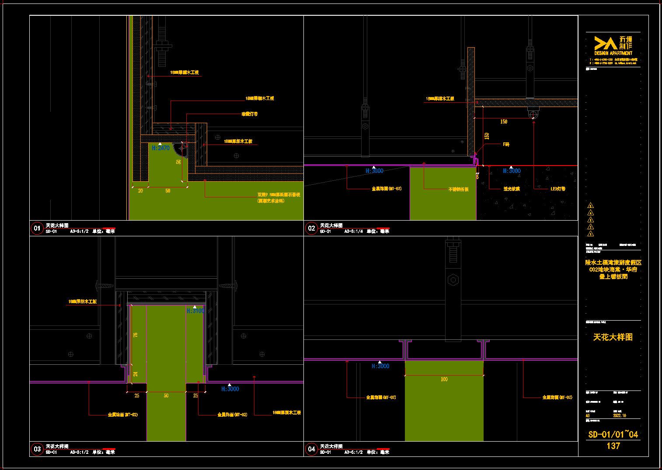Select the horizontal 150 dimension text
Screen dimensions: 662x470
[x=504, y=122]
